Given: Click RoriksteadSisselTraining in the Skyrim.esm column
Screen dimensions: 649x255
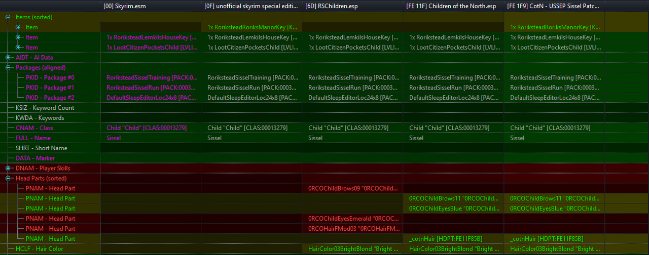Looking at the screenshot, I should coord(152,78).
